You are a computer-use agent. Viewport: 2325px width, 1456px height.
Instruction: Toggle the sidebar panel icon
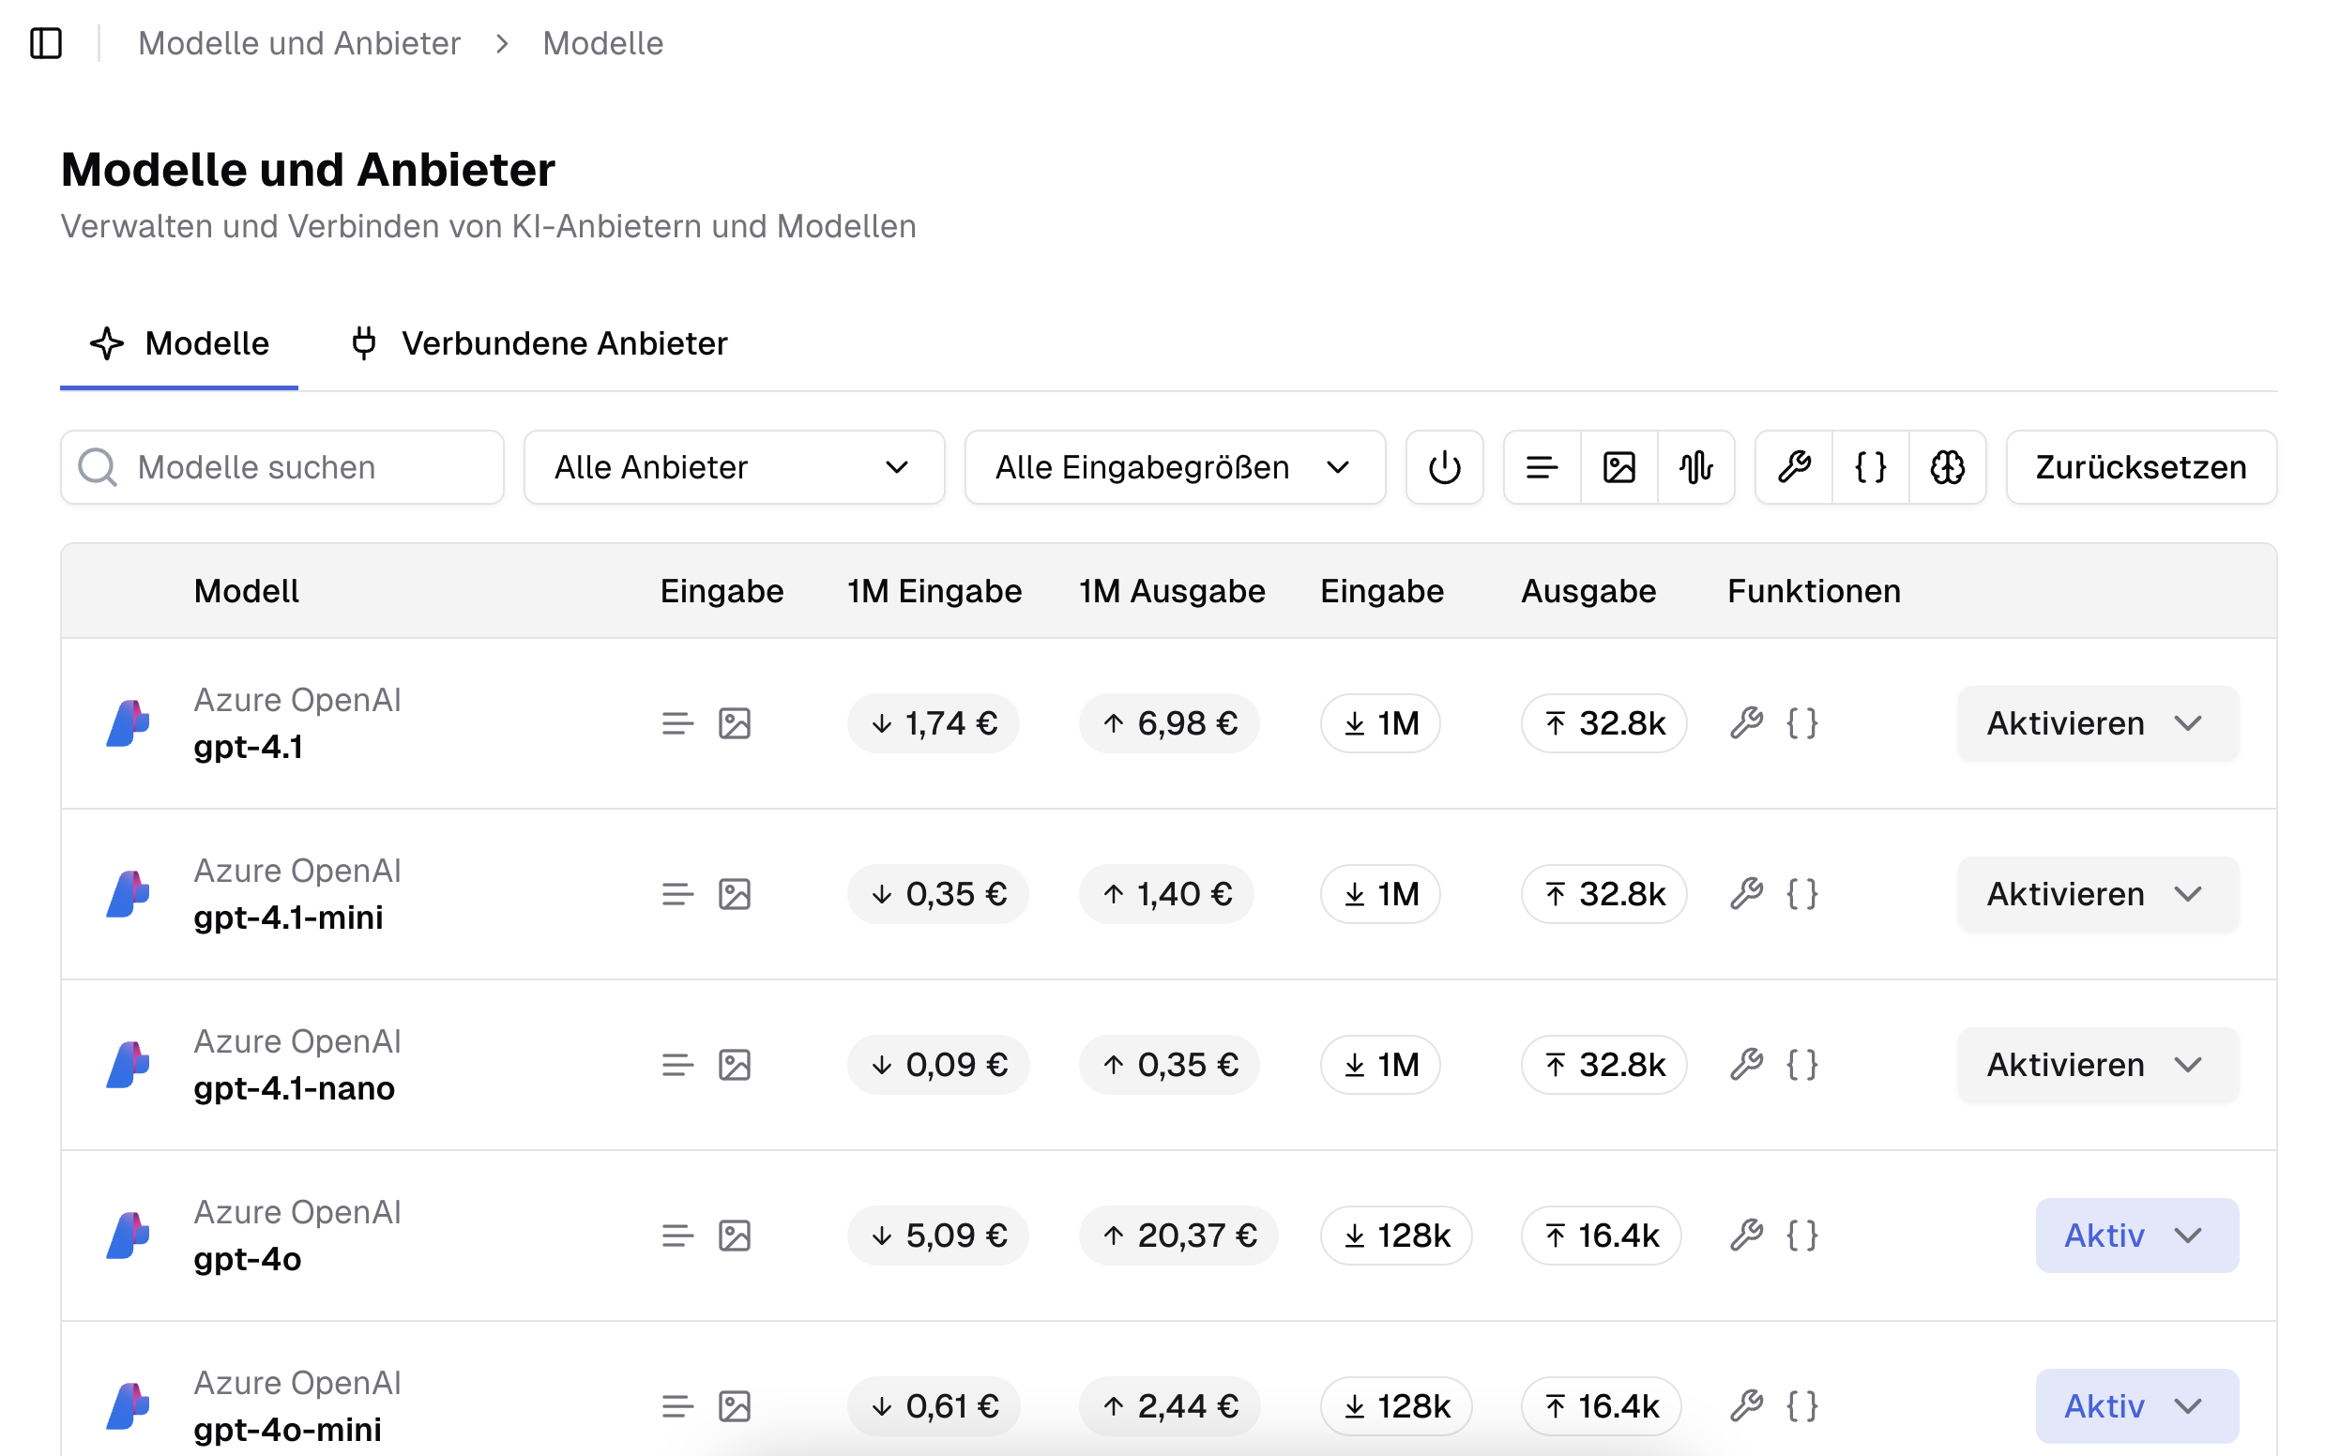[x=45, y=43]
